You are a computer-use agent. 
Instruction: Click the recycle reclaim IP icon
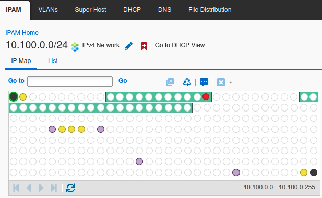click(x=187, y=82)
